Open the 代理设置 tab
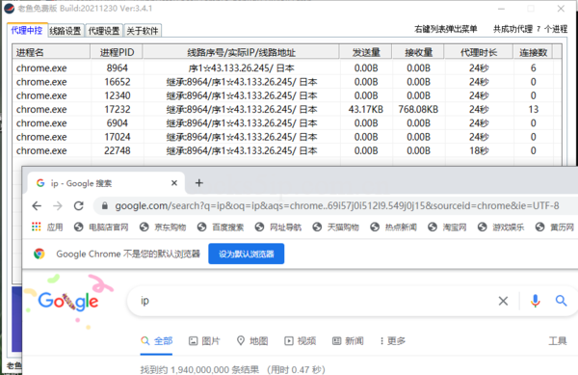Screen dimensions: 578x375 click(104, 31)
